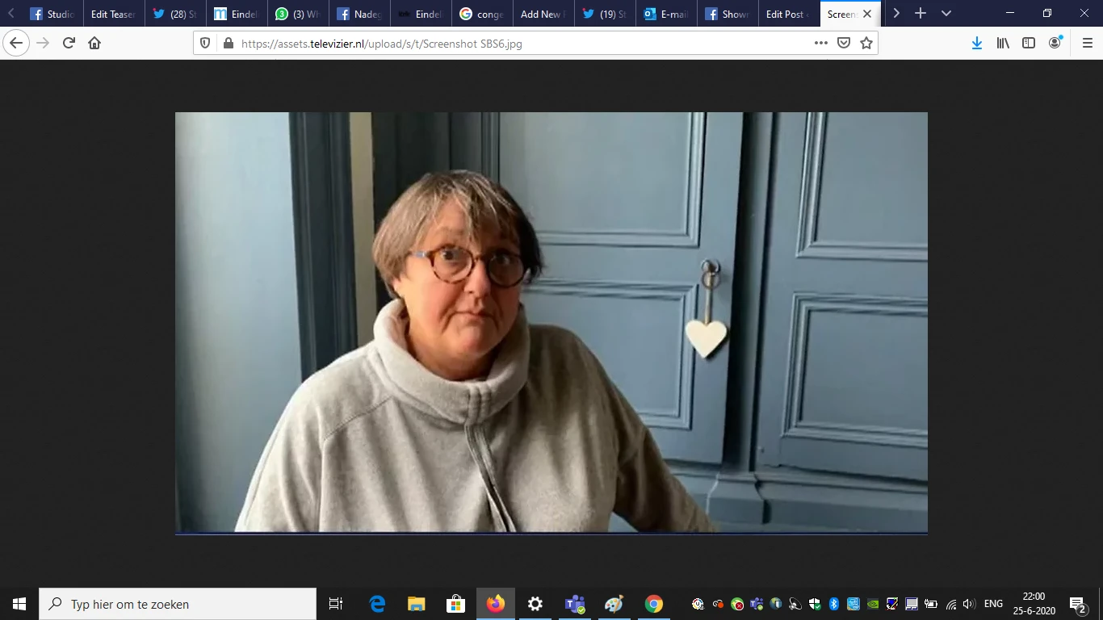The height and width of the screenshot is (620, 1103).
Task: Click the Windows taskbar search box
Action: click(178, 604)
